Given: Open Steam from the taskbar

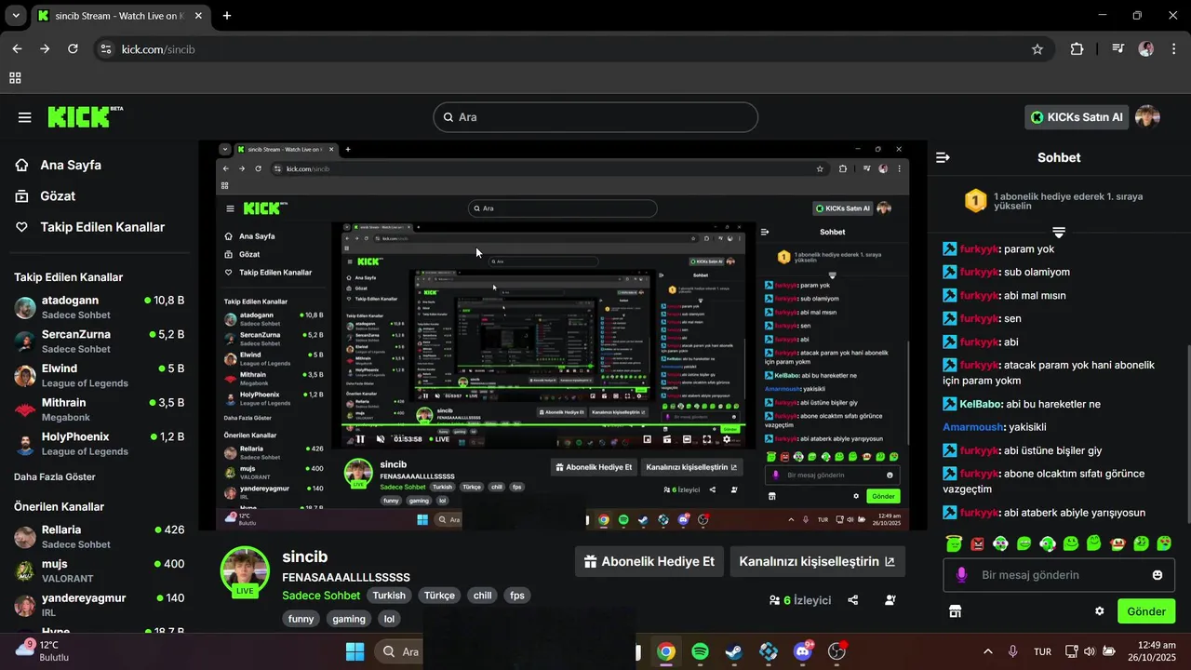Looking at the screenshot, I should (734, 651).
